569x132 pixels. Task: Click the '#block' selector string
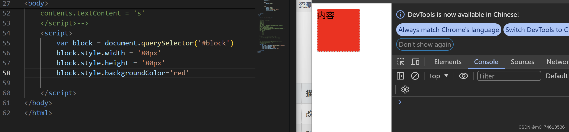coord(214,43)
